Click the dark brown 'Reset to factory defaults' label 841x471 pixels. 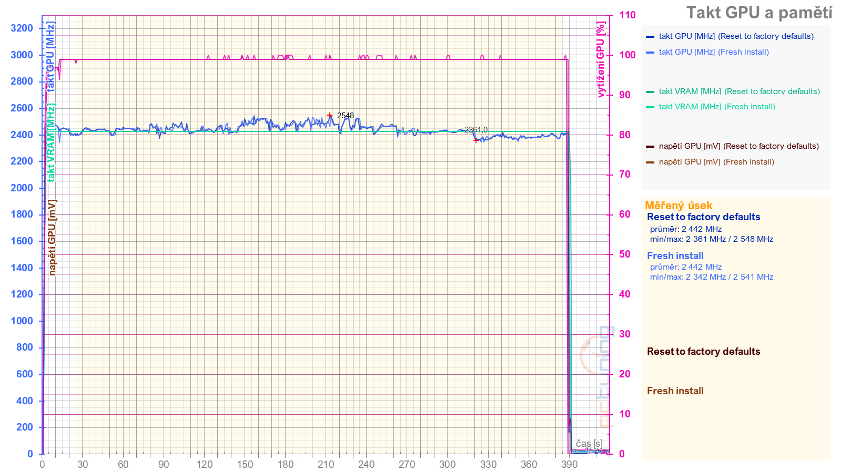(x=703, y=352)
